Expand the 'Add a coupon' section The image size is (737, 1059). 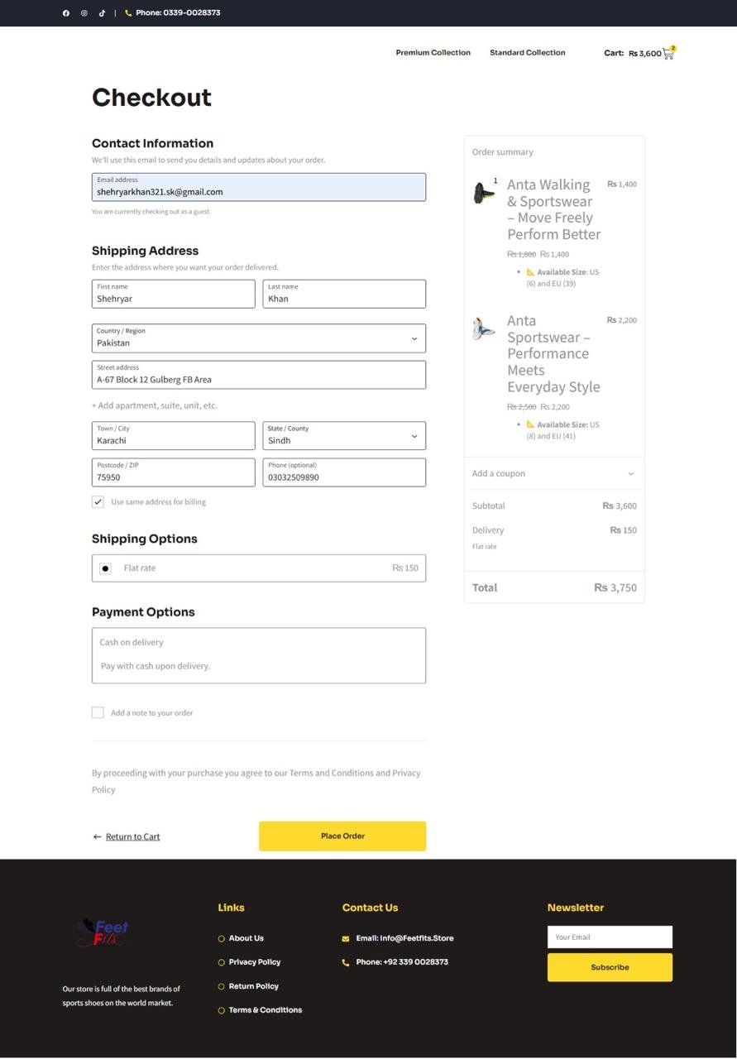click(553, 474)
